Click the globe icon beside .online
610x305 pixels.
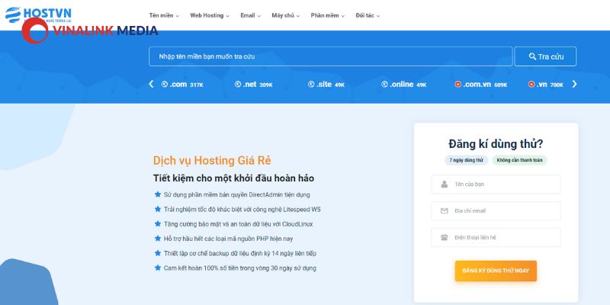(384, 84)
